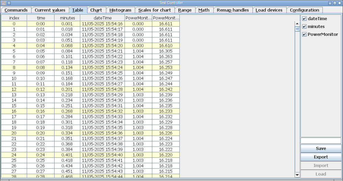Screen dimensions: 343x181
Task: Select cell 11/05-2025 15:54:16
Action: pos(102,24)
